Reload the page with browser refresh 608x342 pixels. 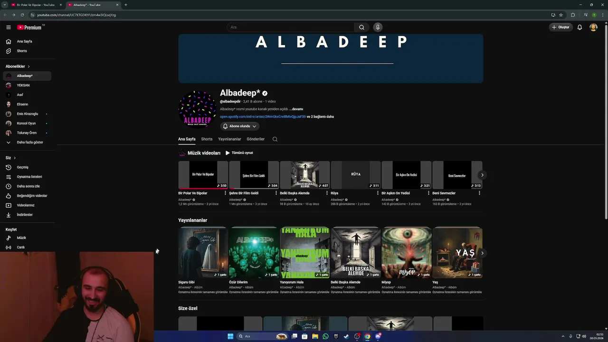(22, 15)
